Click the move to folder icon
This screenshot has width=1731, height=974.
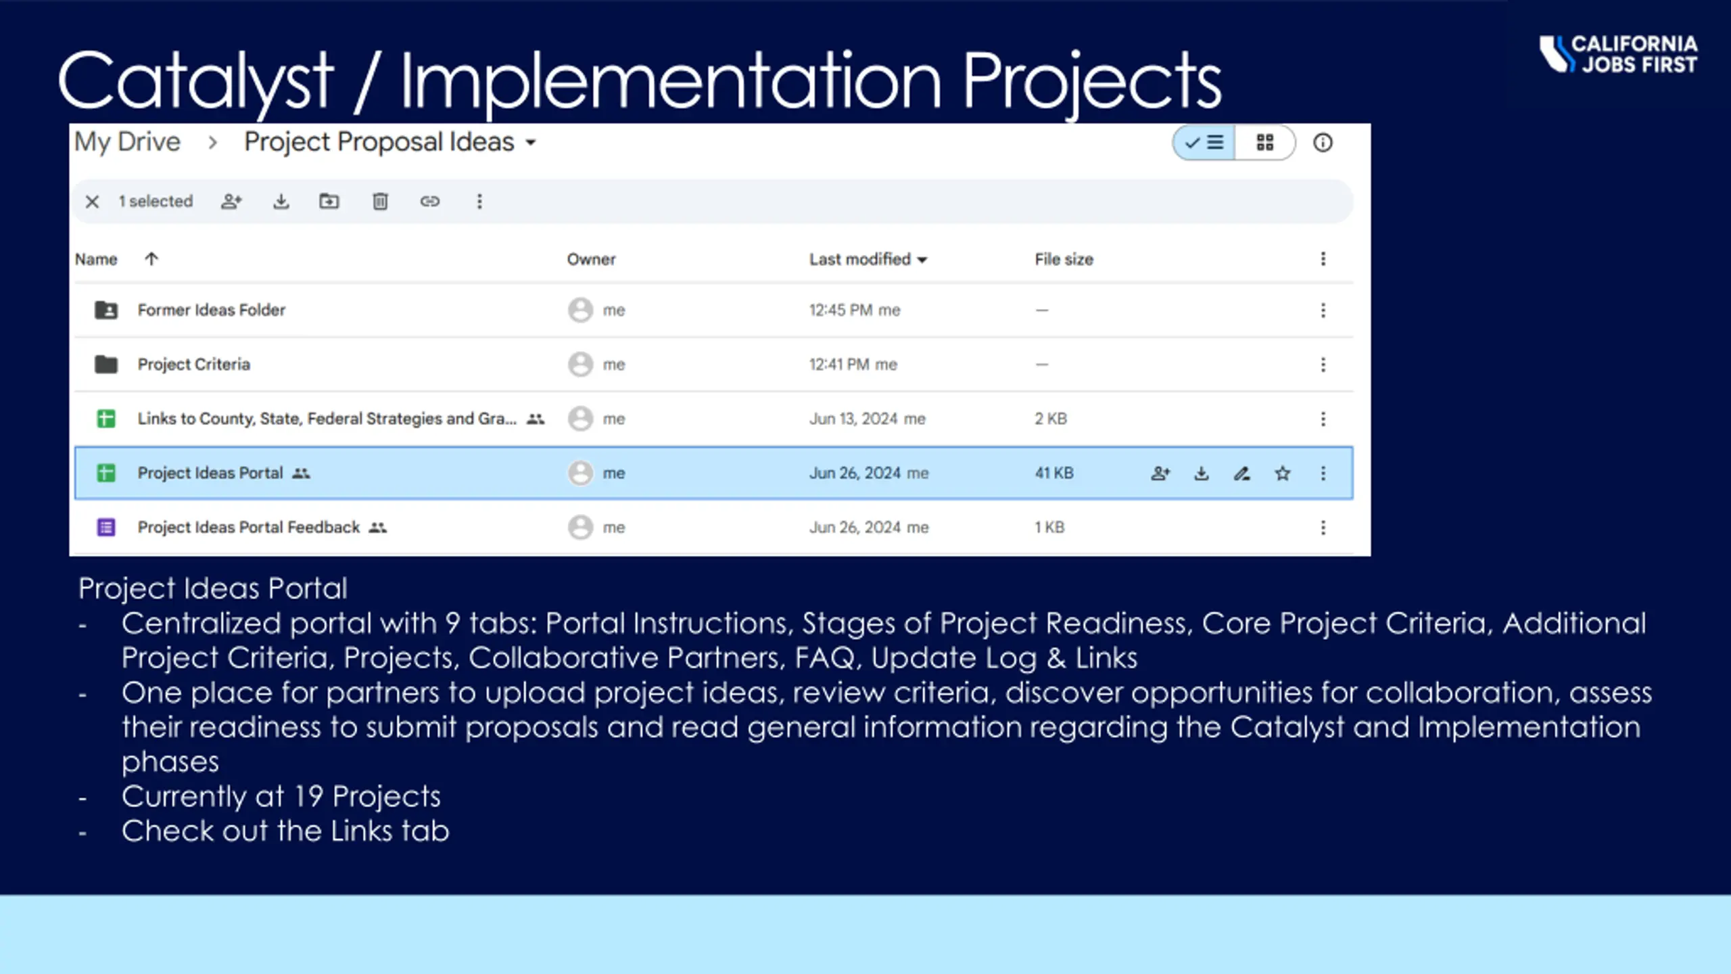[x=329, y=202]
